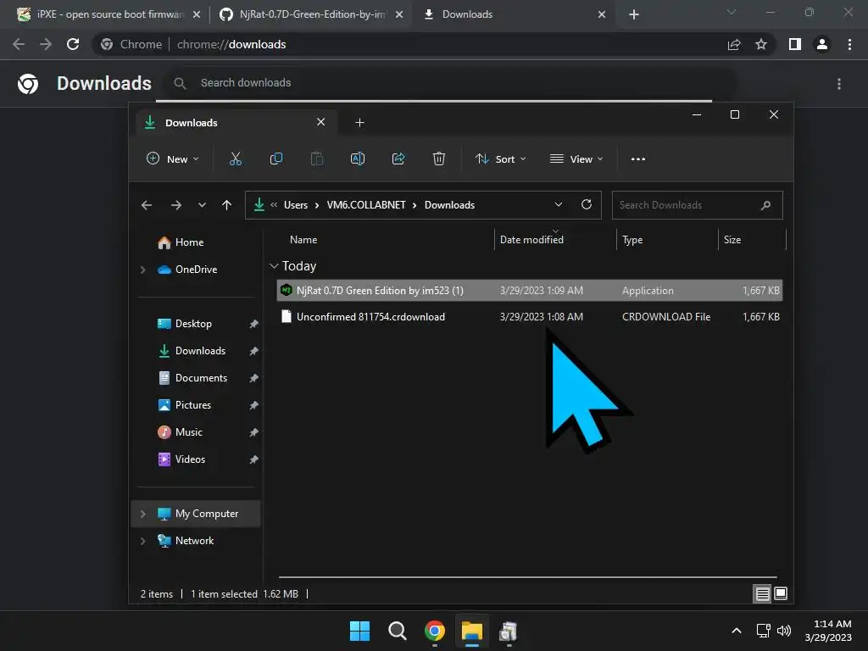Click Google Chrome icon in the taskbar
Image resolution: width=868 pixels, height=651 pixels.
point(435,631)
